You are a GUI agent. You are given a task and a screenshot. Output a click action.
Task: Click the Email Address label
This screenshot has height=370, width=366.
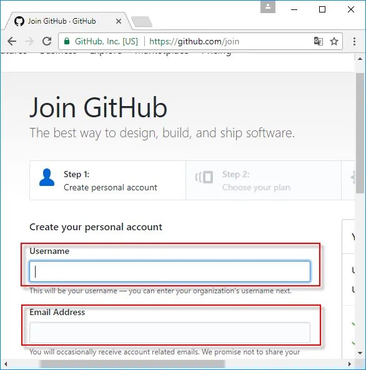click(x=57, y=312)
